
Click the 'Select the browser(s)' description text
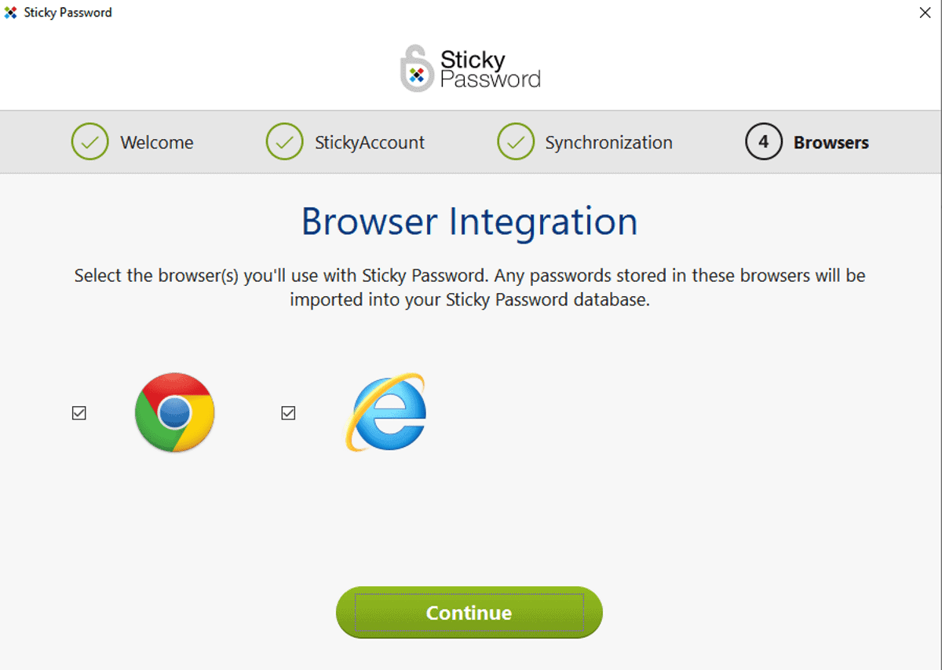[469, 287]
